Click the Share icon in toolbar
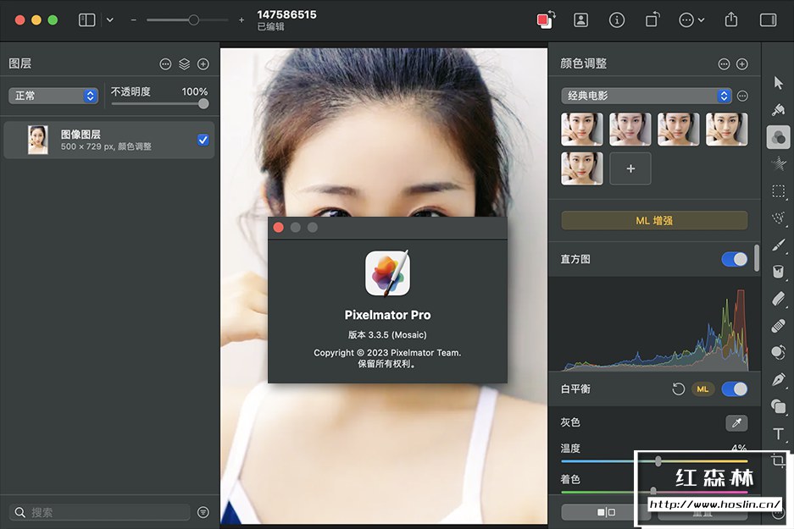 click(x=731, y=20)
